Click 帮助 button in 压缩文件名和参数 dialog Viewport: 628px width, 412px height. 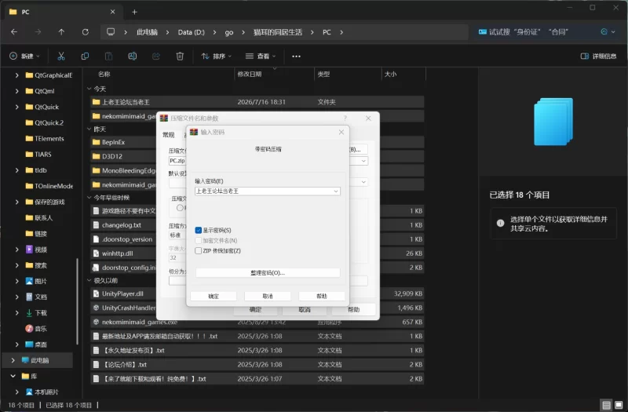(353, 309)
